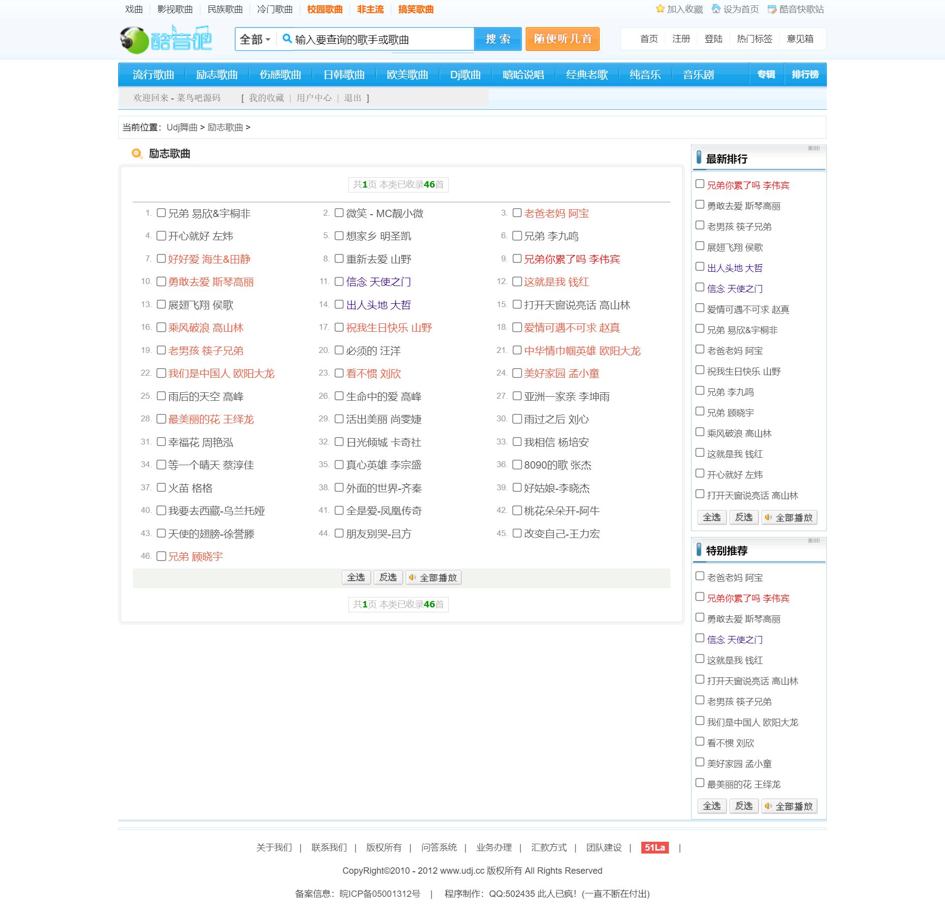Click 全部播放 below the main song list
The width and height of the screenshot is (945, 920).
pyautogui.click(x=434, y=577)
